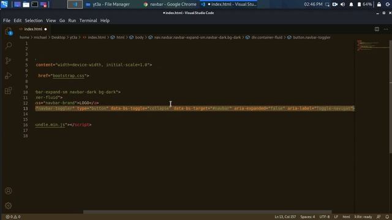Open the Help menu
392x220 pixels.
(x=105, y=20)
